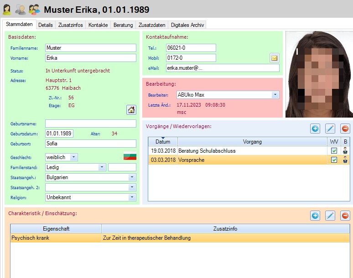The width and height of the screenshot is (353, 278).
Task: Select the Psychisch krank row
Action: (56, 238)
